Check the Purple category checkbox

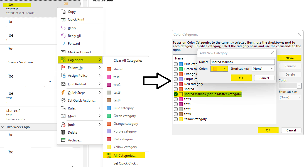(176, 79)
